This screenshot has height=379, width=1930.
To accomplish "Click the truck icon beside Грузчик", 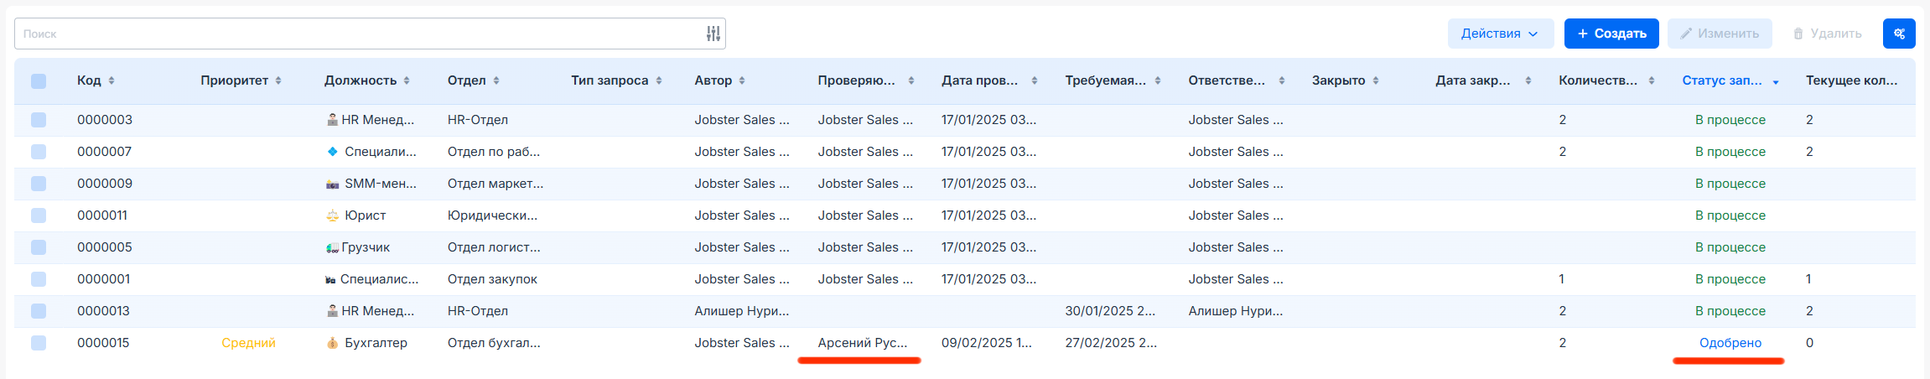I will click(332, 247).
